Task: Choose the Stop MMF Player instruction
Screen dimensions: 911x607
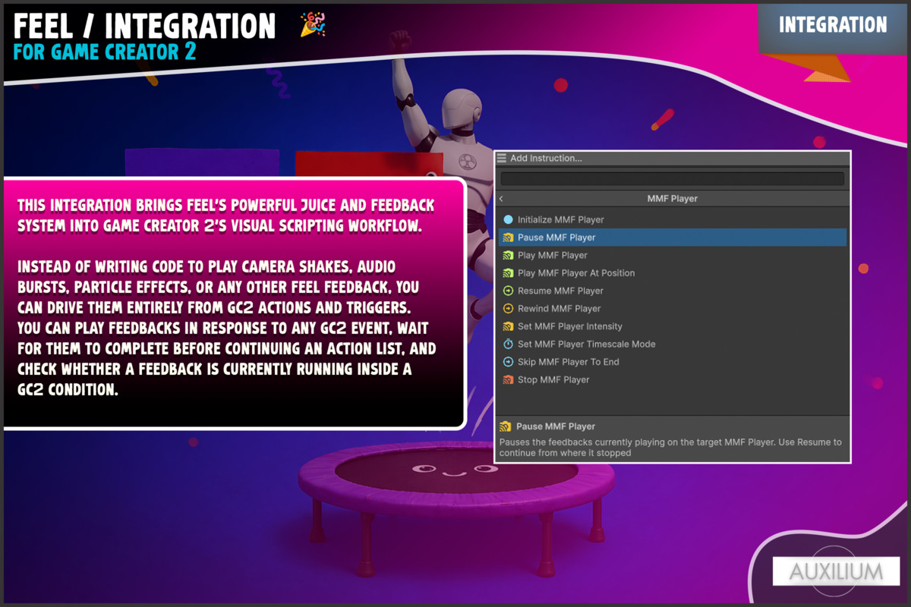Action: pyautogui.click(x=673, y=379)
